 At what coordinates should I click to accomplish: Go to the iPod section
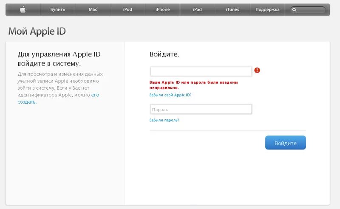pyautogui.click(x=127, y=9)
